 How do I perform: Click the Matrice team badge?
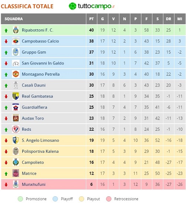[x=16, y=173]
